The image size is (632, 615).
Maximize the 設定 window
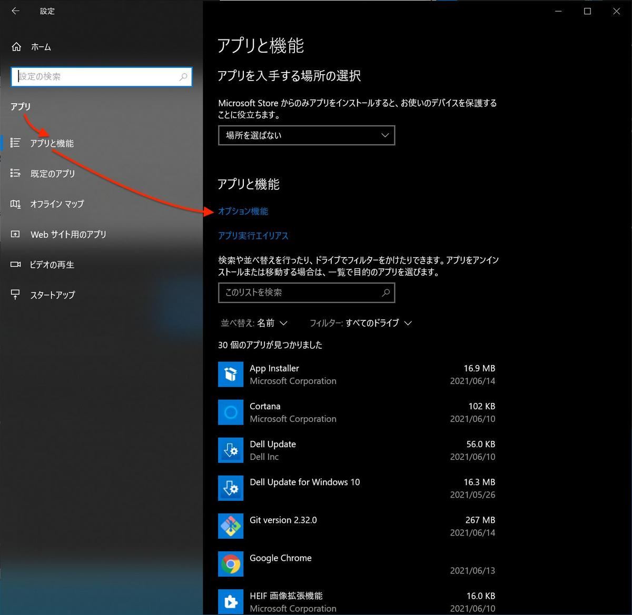[x=588, y=11]
